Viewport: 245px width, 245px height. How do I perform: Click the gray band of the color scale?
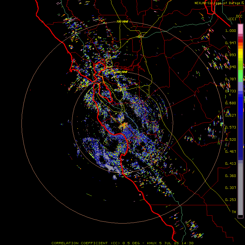[x=240, y=189]
